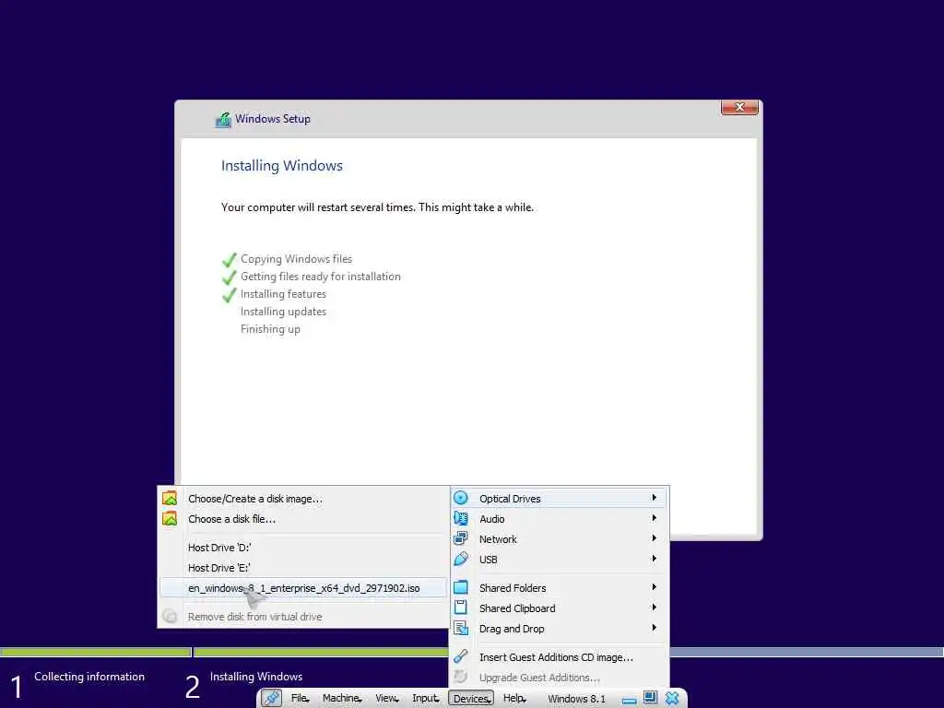The image size is (944, 708).
Task: Click the Audio speaker icon
Action: tap(461, 518)
